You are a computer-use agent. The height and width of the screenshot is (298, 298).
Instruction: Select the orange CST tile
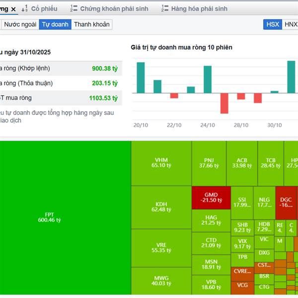[264, 268]
